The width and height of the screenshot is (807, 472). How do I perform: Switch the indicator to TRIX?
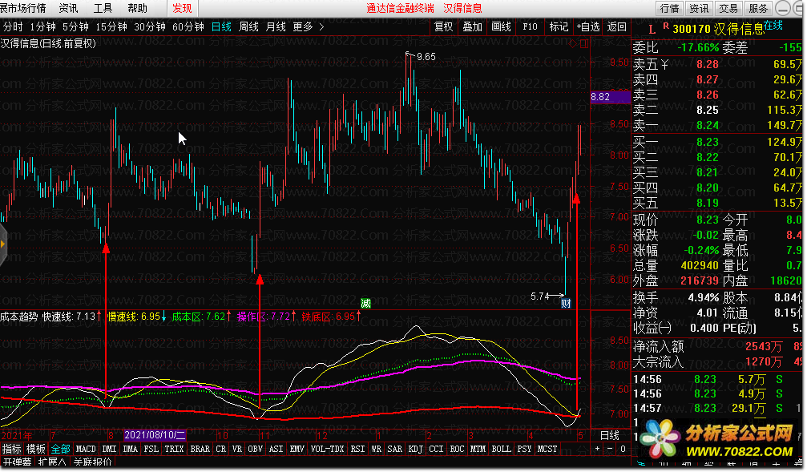point(174,449)
